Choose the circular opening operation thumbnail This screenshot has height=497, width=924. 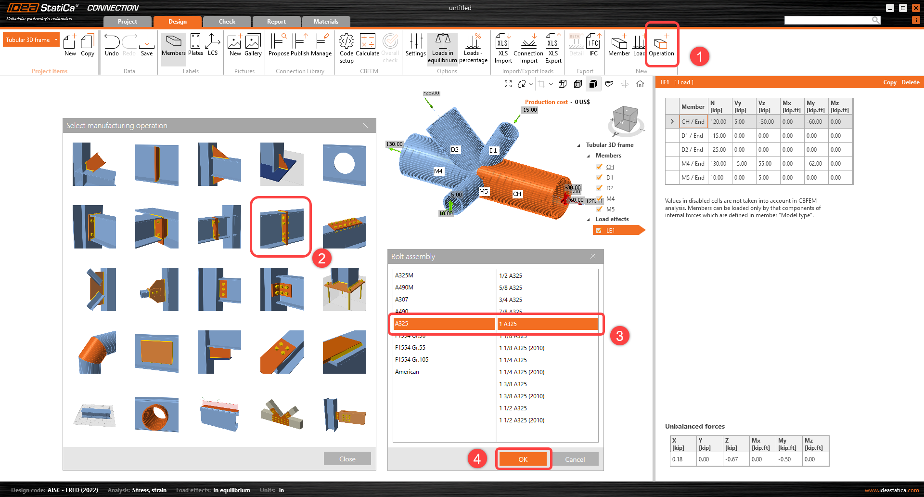click(x=344, y=164)
